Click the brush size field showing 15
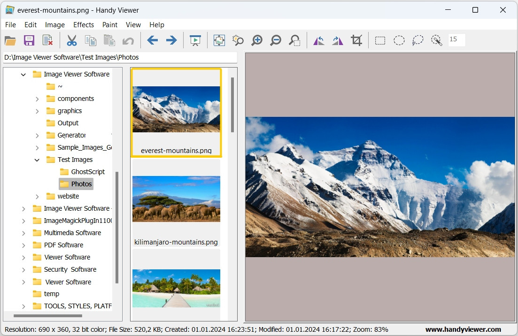The image size is (518, 336). pyautogui.click(x=457, y=39)
